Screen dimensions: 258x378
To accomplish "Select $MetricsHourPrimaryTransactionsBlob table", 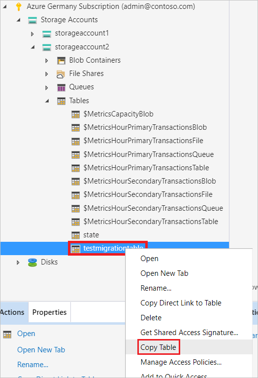I will [145, 127].
